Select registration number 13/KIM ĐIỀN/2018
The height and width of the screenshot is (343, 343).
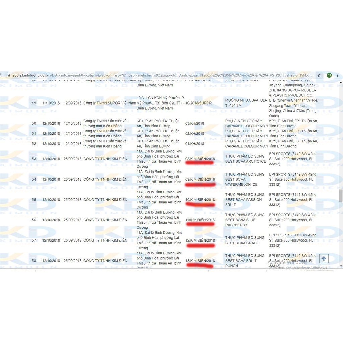pyautogui.click(x=200, y=261)
